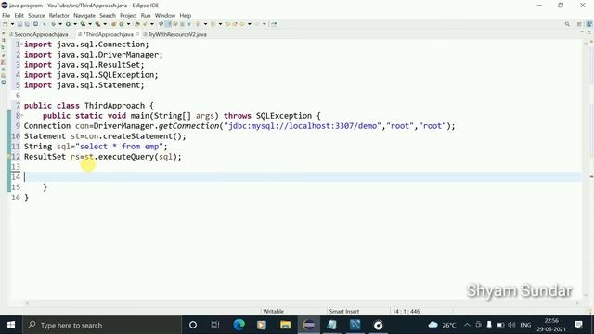This screenshot has height=334, width=594.
Task: Click the Open Type toolbar icon
Action: click(136, 24)
